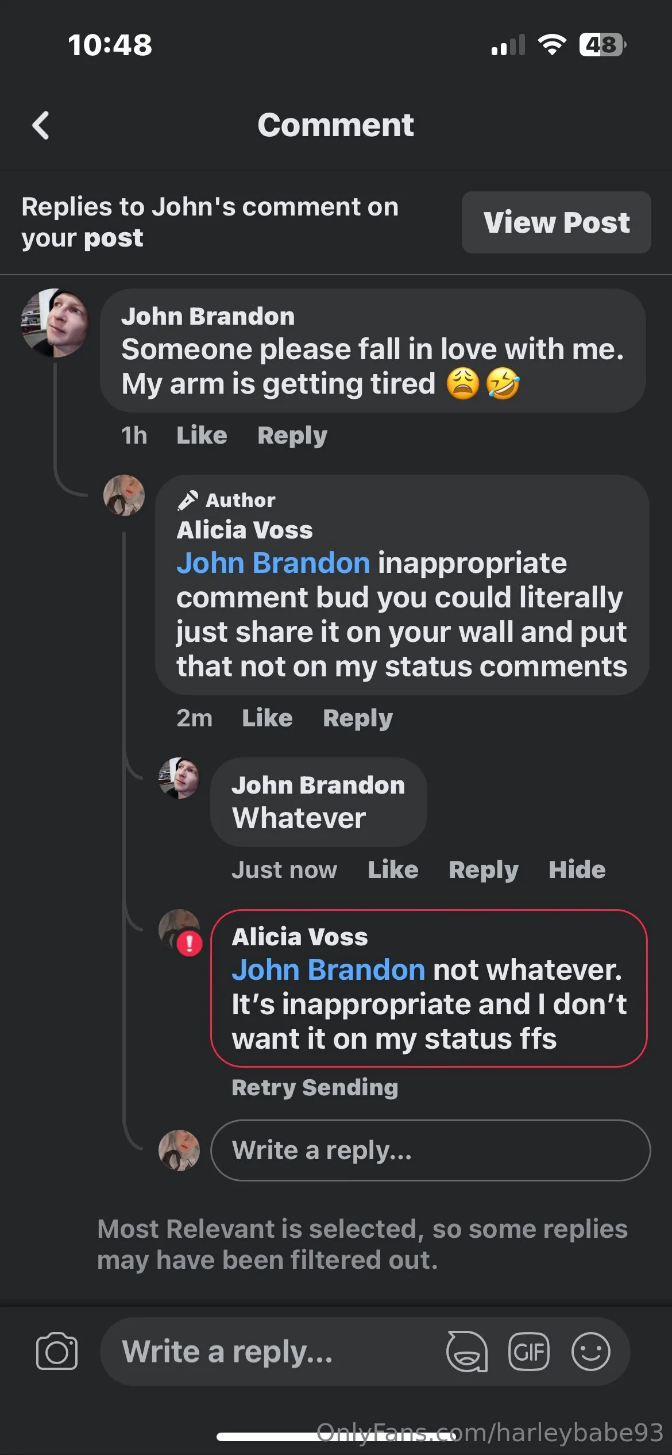Tap the small John Brandon avatar beside "Whatever"
This screenshot has height=1455, width=672.
pyautogui.click(x=179, y=777)
